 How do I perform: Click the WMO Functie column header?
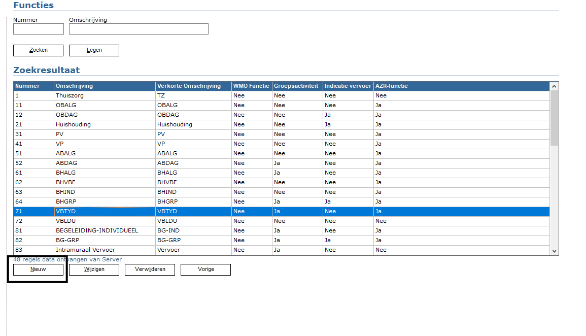click(251, 86)
